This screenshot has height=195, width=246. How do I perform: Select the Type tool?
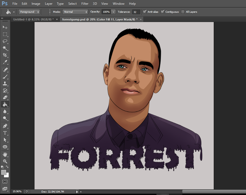[x=5, y=133]
